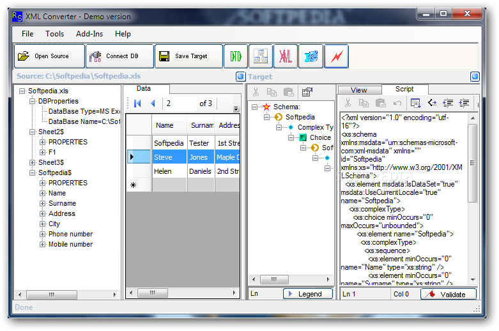Image resolution: width=499 pixels, height=331 pixels.
Task: Click the new row asterisk marker in grid
Action: [133, 185]
